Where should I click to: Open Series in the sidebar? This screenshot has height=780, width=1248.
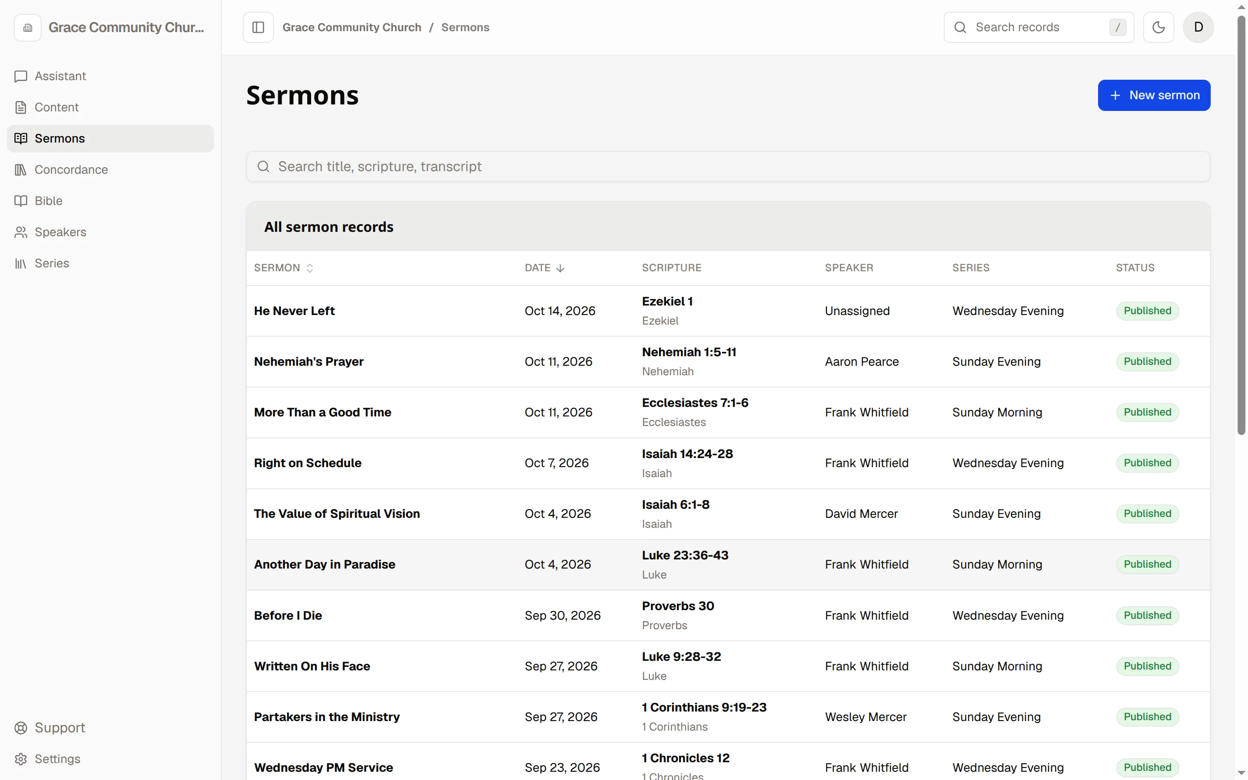pyautogui.click(x=110, y=263)
